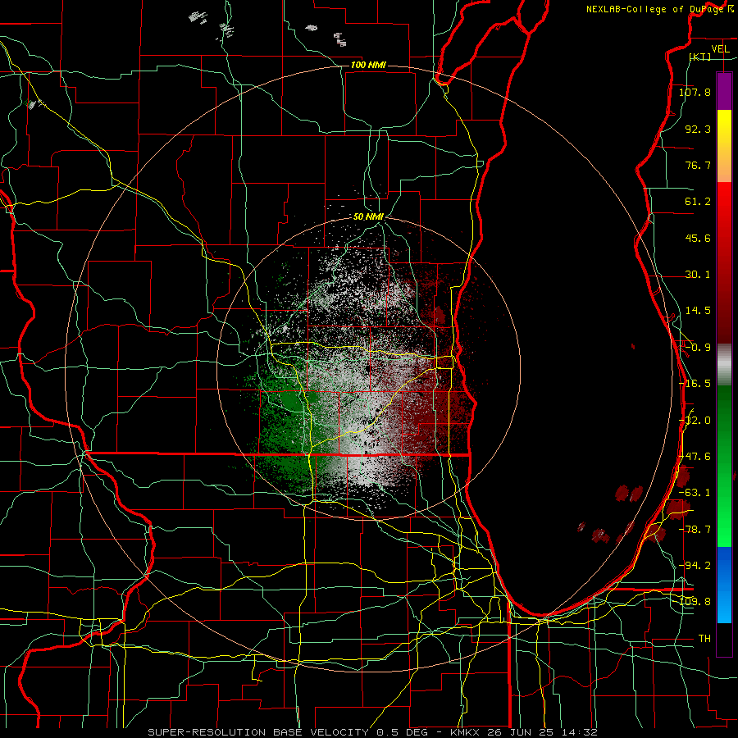This screenshot has width=738, height=738.
Task: Pick the yellow-orange segment of velocity scale
Action: coord(724,146)
